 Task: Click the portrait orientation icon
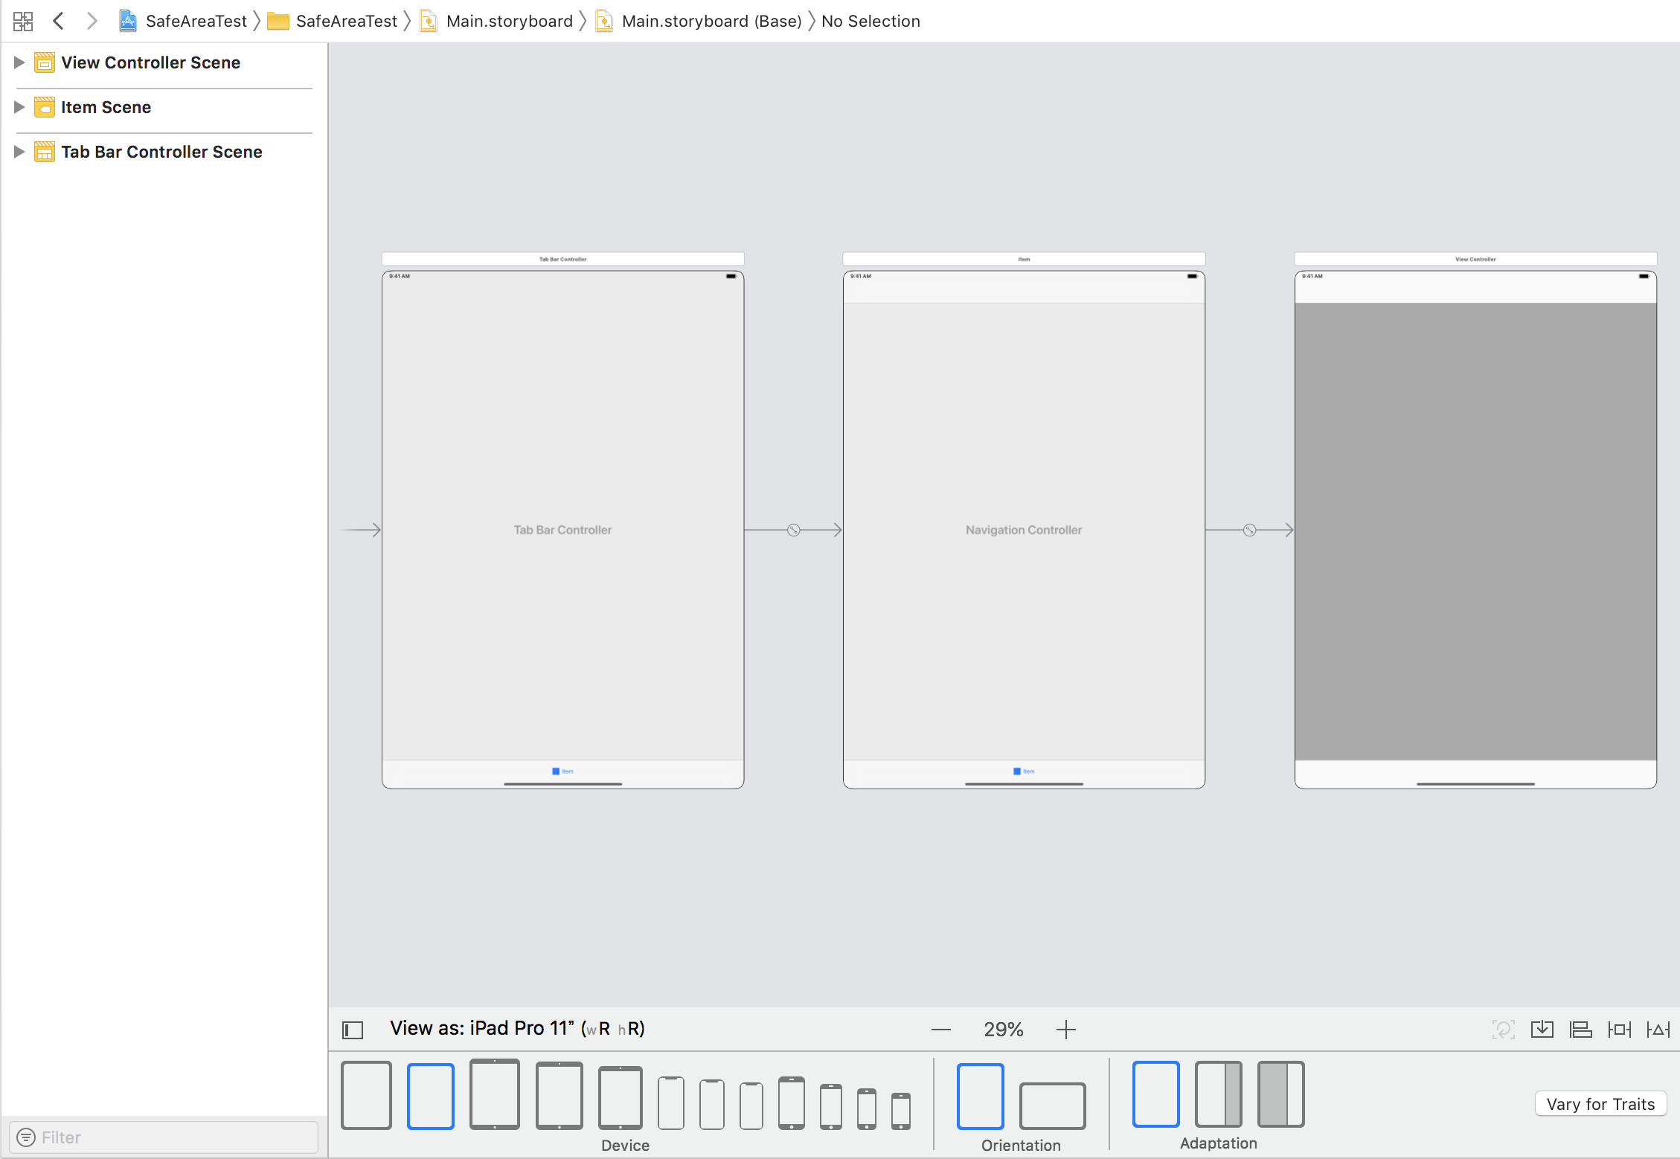[981, 1094]
